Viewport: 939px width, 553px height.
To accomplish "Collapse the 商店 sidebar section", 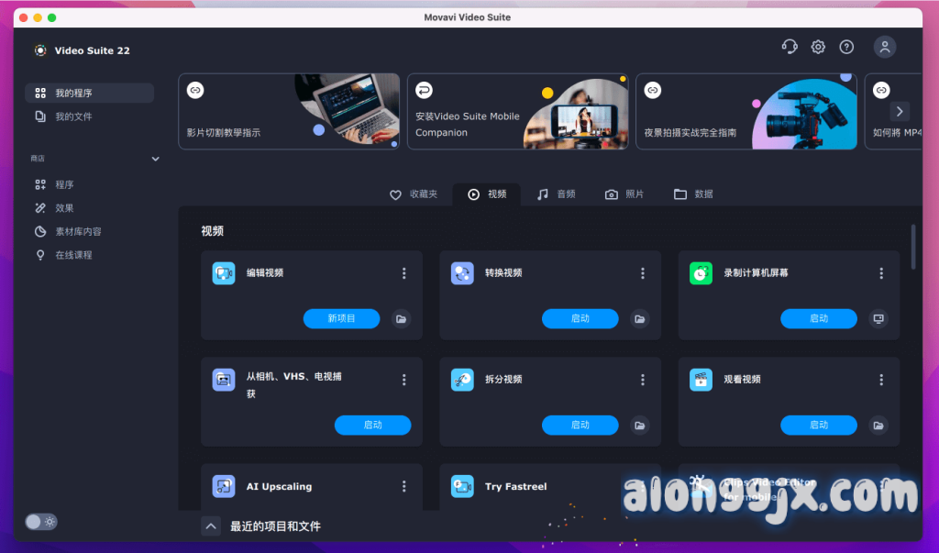I will (155, 159).
